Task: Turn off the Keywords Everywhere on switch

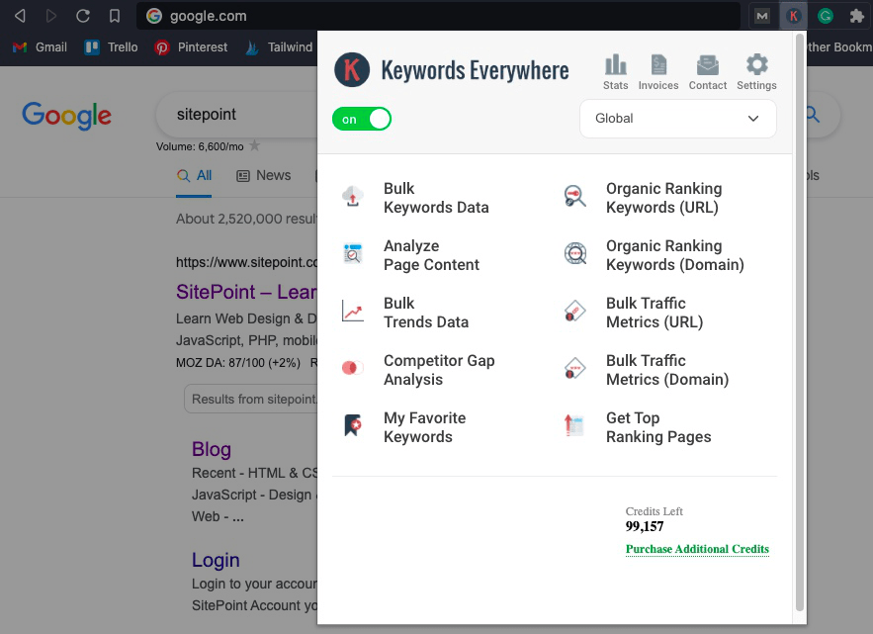Action: point(362,119)
